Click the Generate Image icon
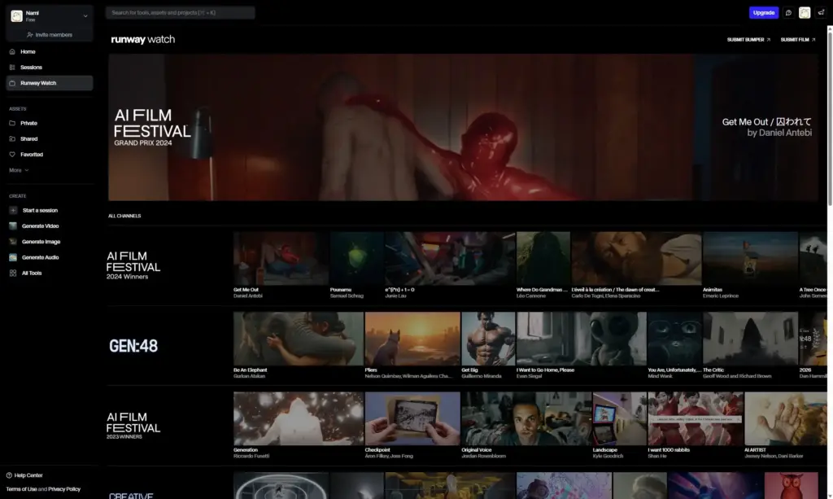This screenshot has width=833, height=499. tap(13, 242)
